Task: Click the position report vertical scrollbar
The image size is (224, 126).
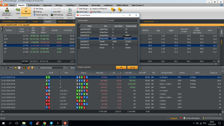Action: 218,44
